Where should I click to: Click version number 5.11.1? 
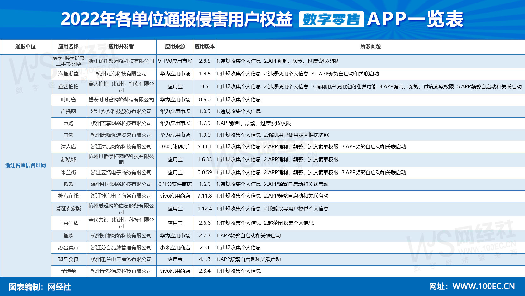[205, 147]
